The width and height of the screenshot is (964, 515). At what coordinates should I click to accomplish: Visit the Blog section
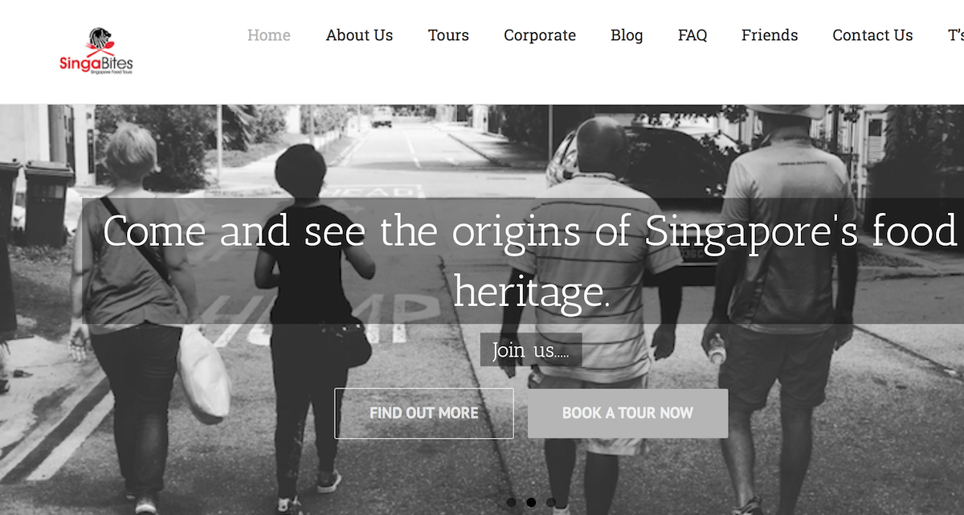pyautogui.click(x=627, y=35)
